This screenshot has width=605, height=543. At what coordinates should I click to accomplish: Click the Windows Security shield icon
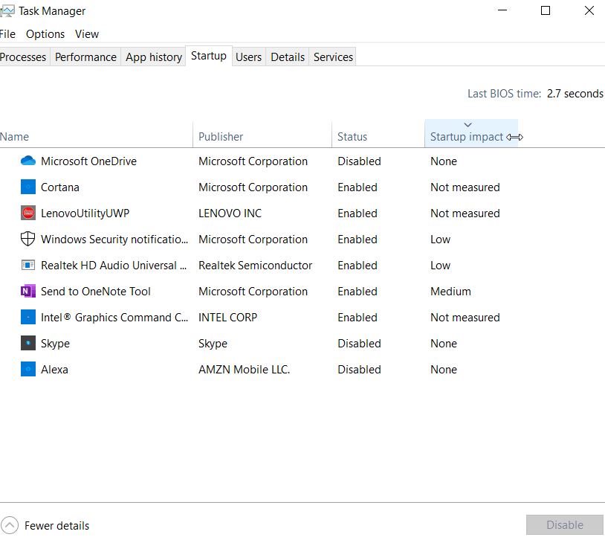coord(27,239)
